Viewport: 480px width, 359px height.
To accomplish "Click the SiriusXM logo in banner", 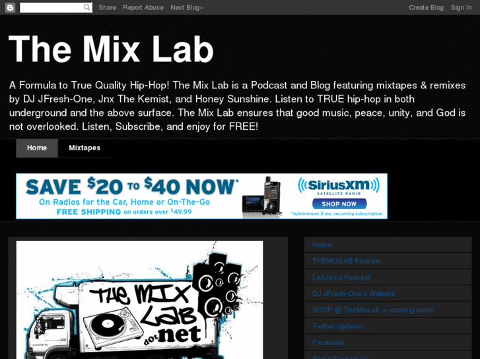I will coord(339,186).
